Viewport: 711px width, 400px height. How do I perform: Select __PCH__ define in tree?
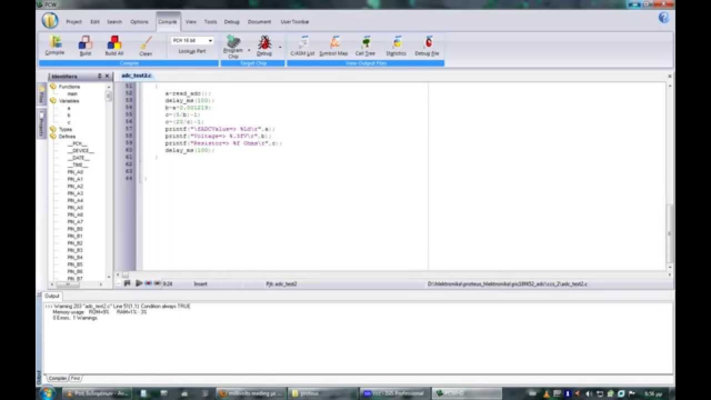point(77,143)
